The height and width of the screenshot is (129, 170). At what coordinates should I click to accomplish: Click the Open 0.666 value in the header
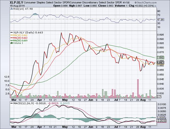click(61, 6)
